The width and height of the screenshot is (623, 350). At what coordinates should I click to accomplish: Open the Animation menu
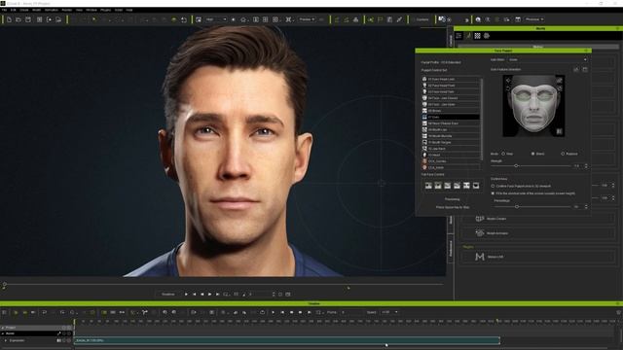tap(52, 10)
